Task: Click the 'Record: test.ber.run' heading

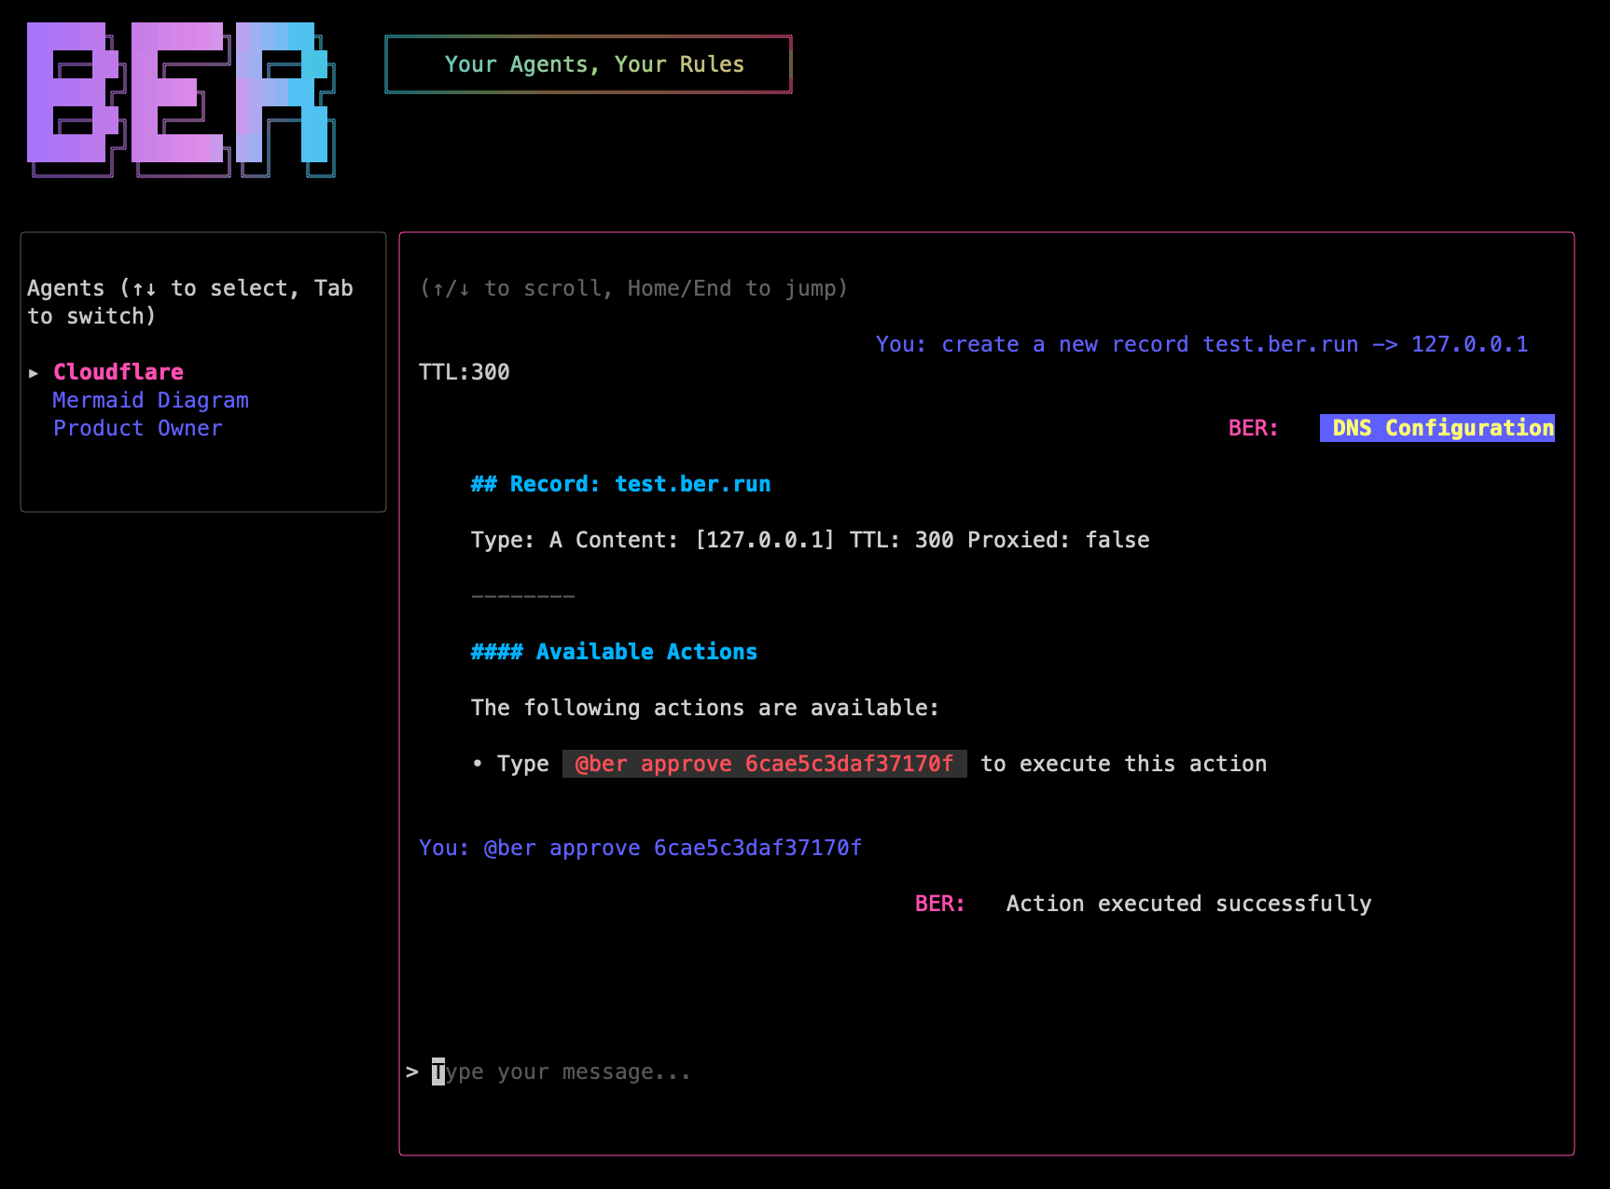Action: point(620,484)
